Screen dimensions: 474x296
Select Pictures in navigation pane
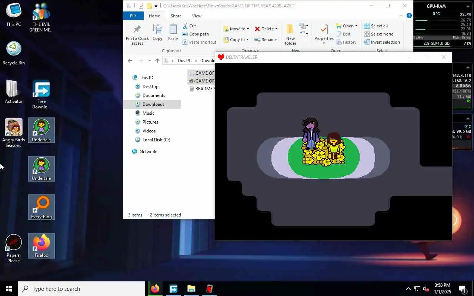pyautogui.click(x=150, y=122)
